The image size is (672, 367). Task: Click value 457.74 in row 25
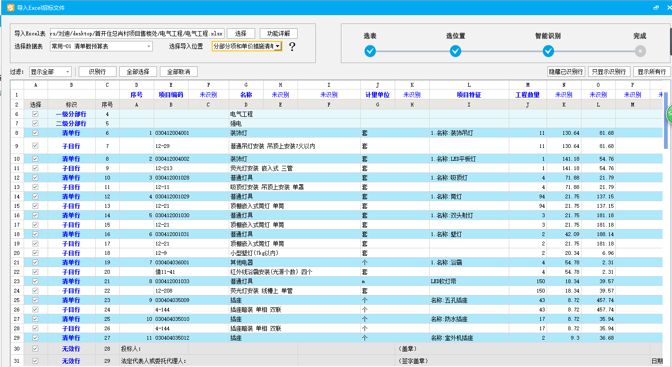click(x=598, y=300)
